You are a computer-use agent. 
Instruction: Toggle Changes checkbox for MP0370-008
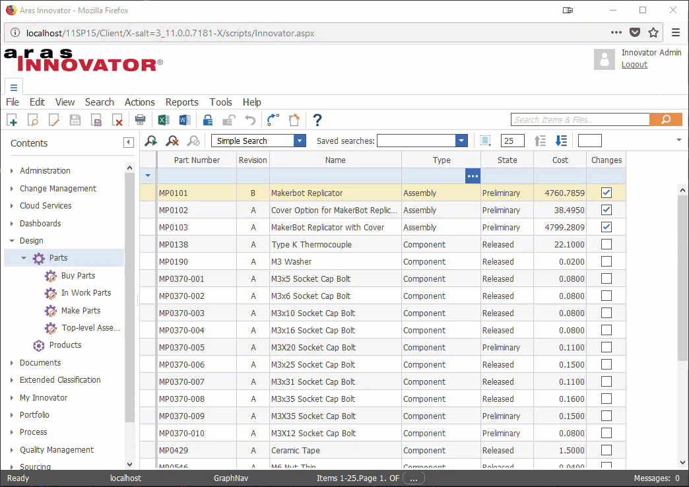click(x=607, y=398)
